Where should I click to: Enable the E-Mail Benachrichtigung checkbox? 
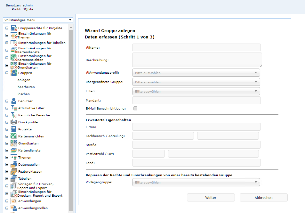tap(135, 108)
